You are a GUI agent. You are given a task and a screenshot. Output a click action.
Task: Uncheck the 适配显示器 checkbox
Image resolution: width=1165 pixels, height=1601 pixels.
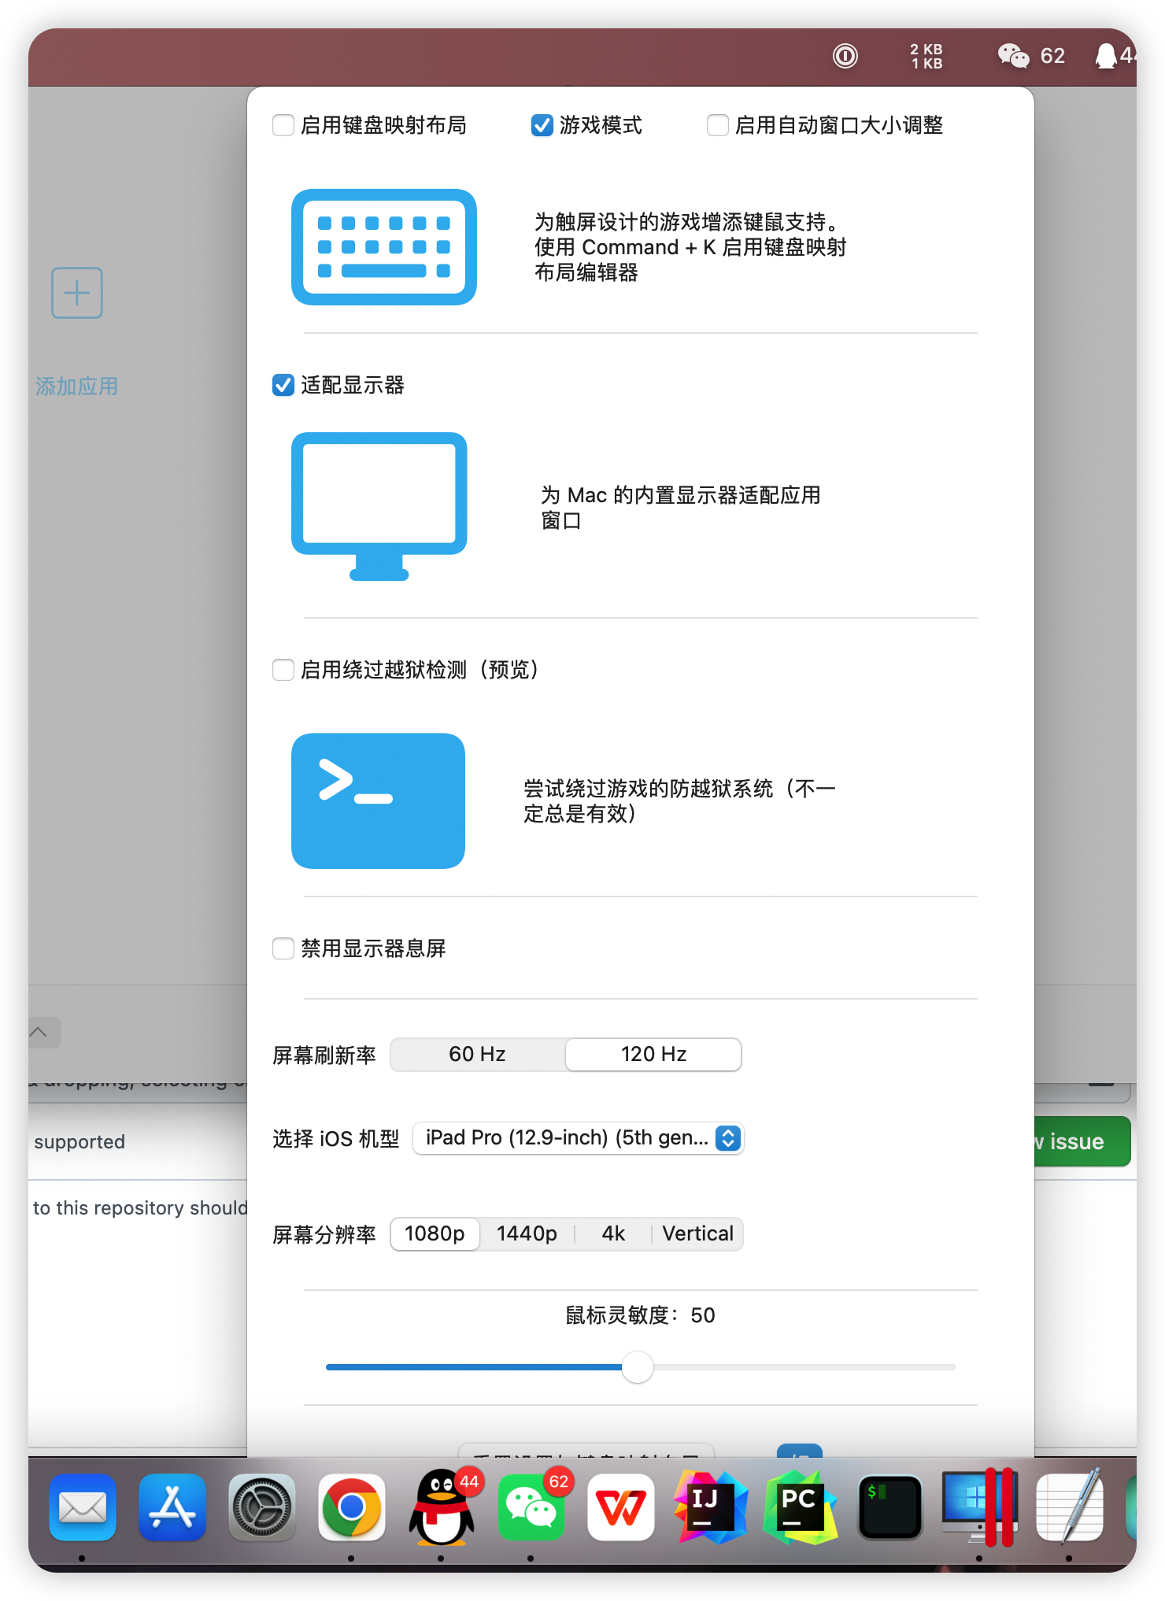[283, 385]
